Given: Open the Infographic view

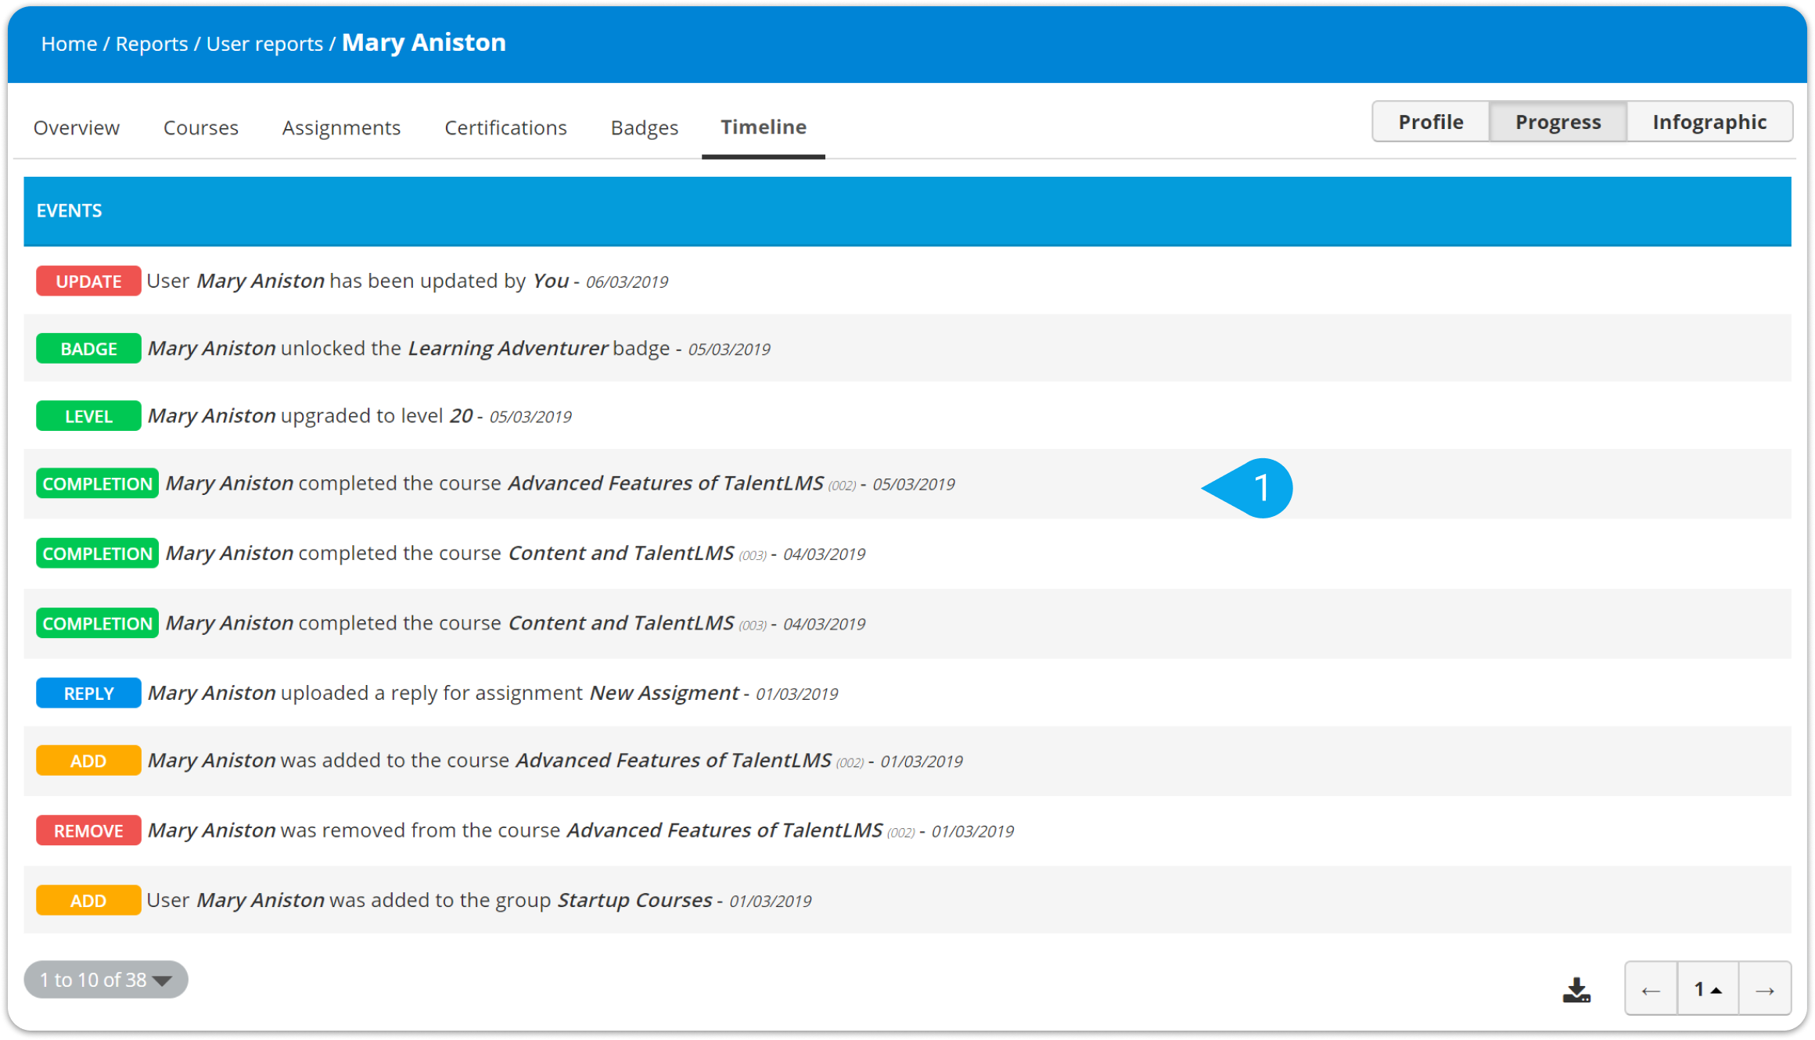Looking at the screenshot, I should click(1709, 122).
